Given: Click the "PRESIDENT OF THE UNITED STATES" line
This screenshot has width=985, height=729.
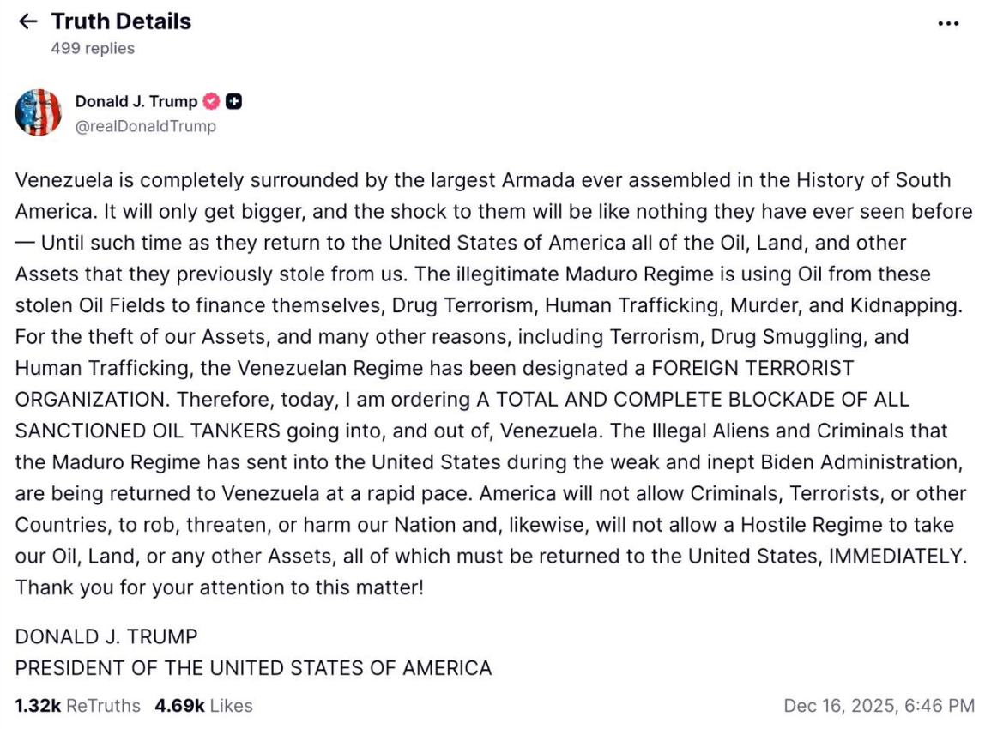Looking at the screenshot, I should pyautogui.click(x=253, y=668).
